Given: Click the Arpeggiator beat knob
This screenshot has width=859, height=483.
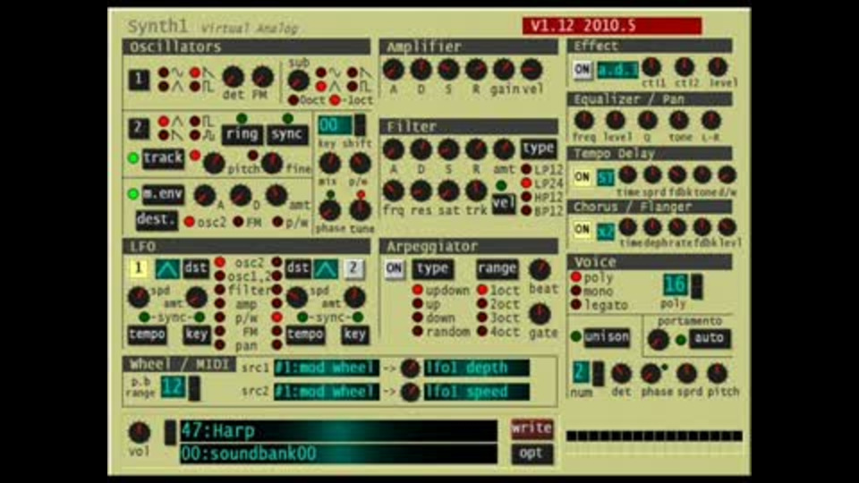Looking at the screenshot, I should click(x=540, y=269).
